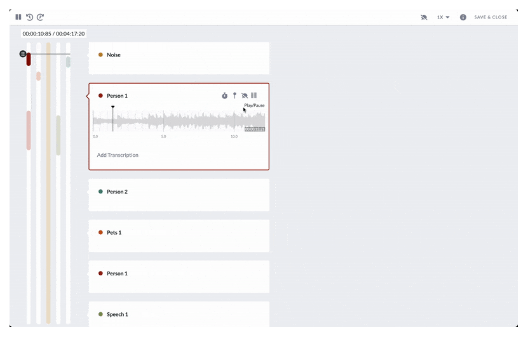The image size is (528, 337).
Task: Open the info icon in top toolbar
Action: [463, 17]
